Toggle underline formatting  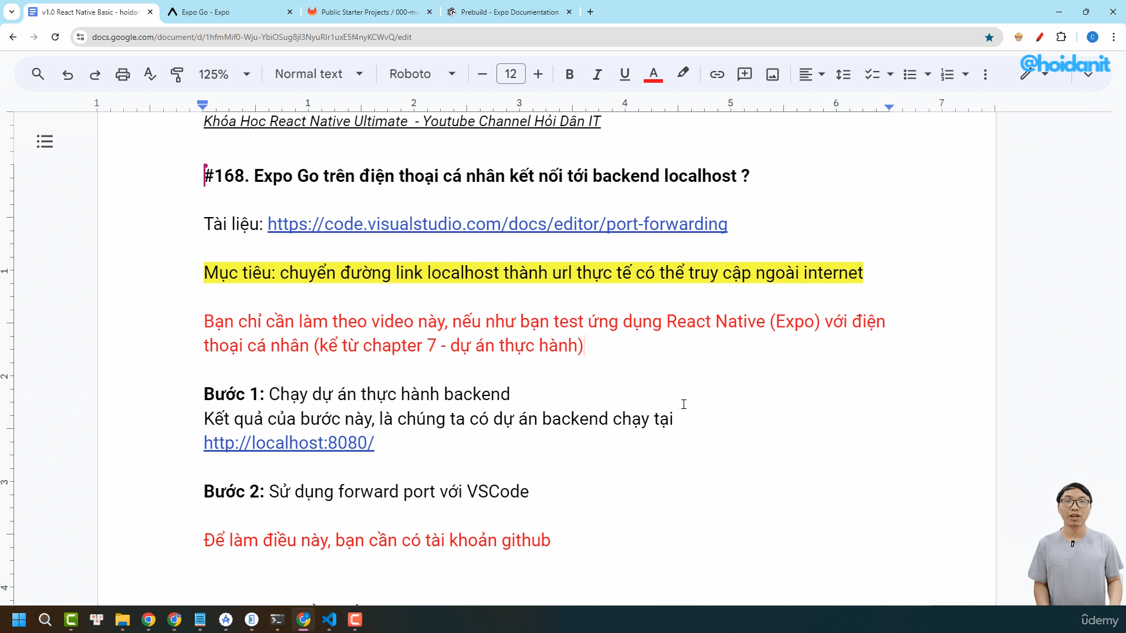click(x=624, y=75)
